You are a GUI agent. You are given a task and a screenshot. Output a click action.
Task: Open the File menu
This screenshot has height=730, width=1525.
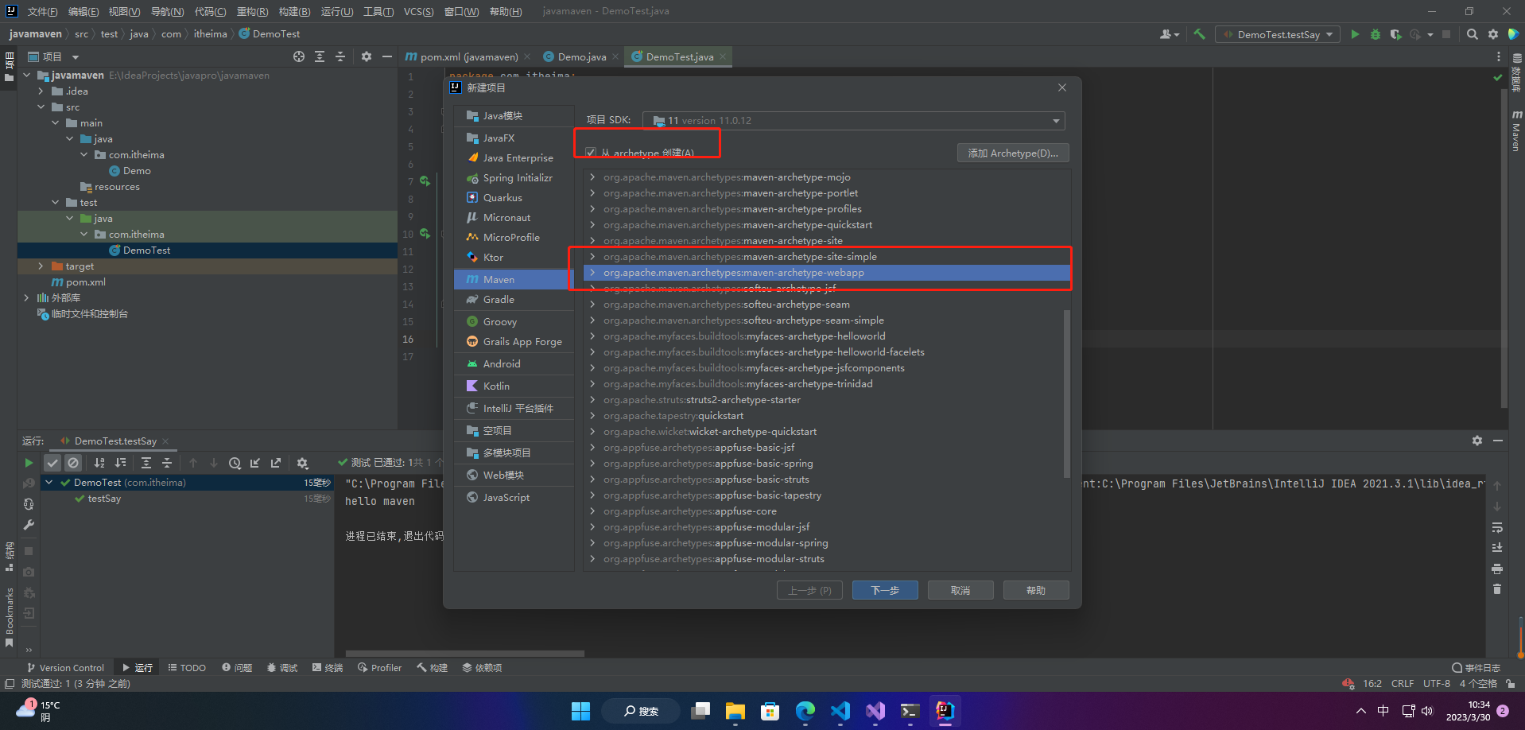[42, 12]
